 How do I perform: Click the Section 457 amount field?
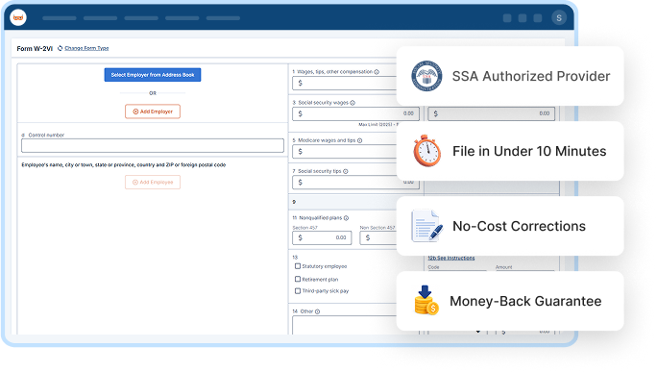pos(322,237)
